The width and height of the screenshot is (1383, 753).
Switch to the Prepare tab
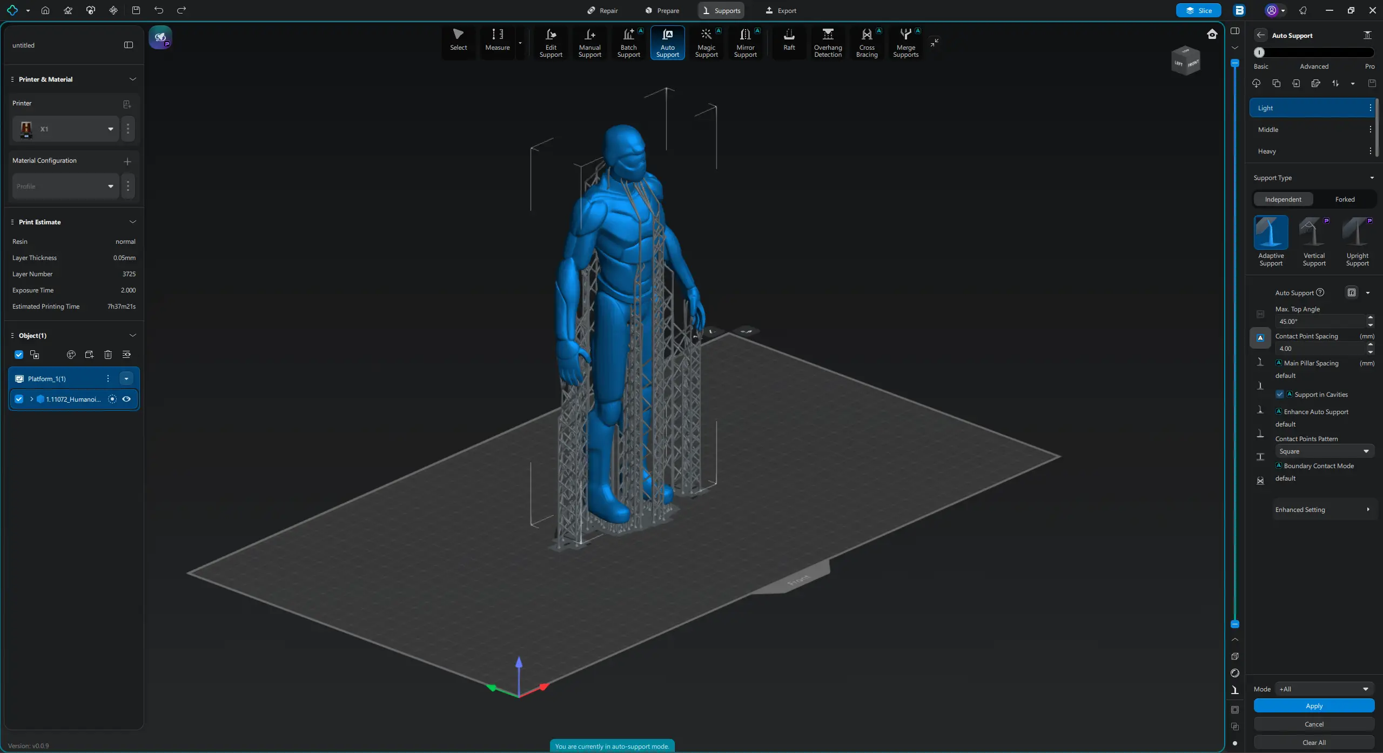[x=662, y=10]
